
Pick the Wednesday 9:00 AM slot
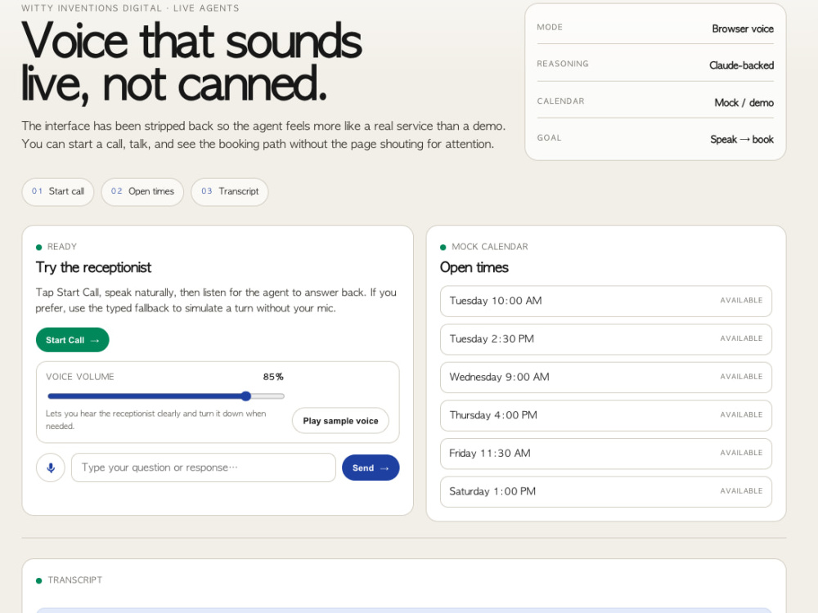[605, 377]
